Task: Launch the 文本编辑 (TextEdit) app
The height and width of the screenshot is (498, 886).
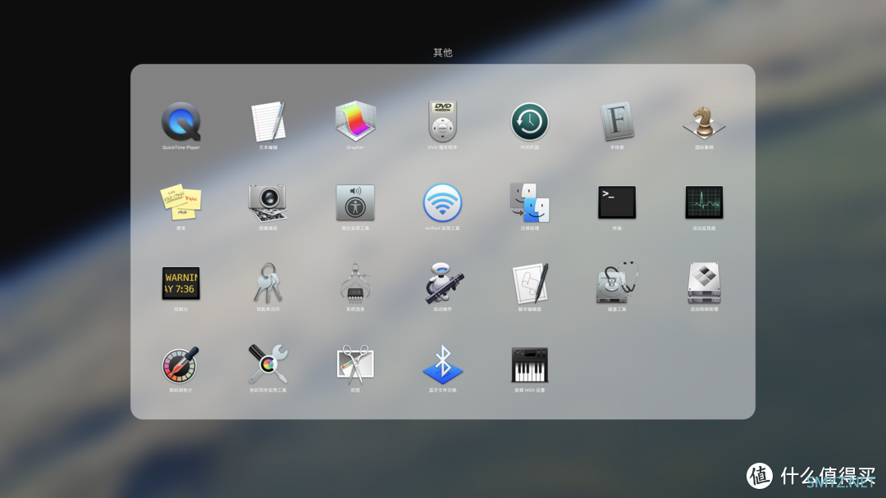Action: [268, 121]
